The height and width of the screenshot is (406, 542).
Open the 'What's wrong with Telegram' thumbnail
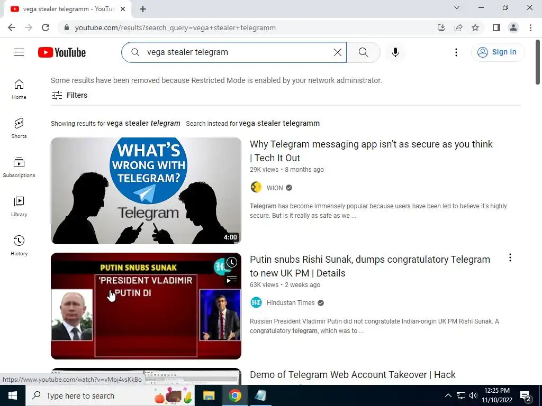[x=146, y=190]
